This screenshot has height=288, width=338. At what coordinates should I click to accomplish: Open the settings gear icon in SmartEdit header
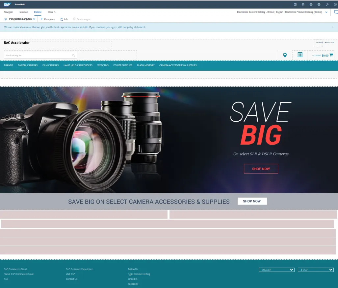tap(311, 5)
